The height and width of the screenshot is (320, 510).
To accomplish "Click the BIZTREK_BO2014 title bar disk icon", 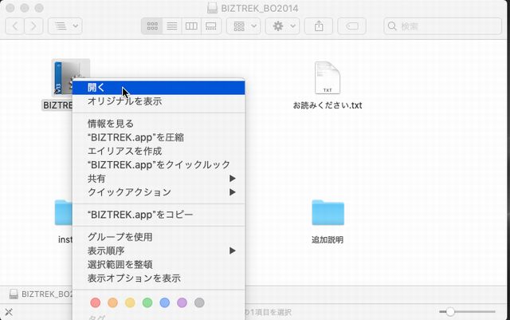I will [x=213, y=8].
